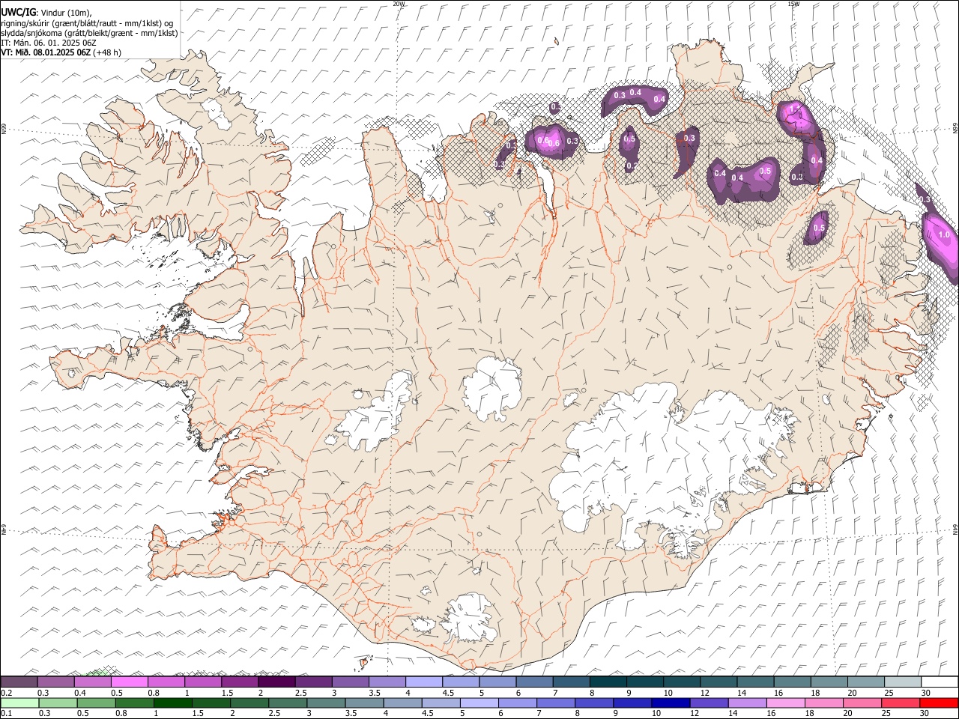Click the dark green swatch labeled 1 in the lower legend

point(173,703)
